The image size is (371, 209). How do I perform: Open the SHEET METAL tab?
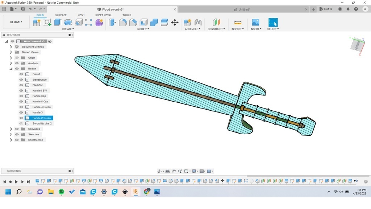pos(103,15)
